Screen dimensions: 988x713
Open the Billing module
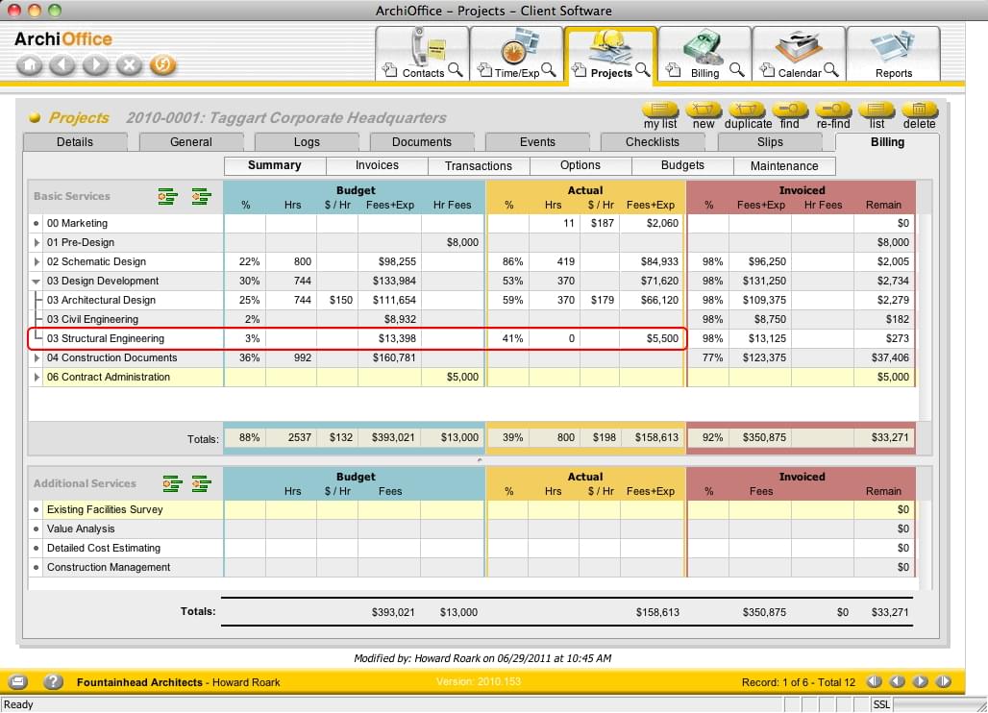[704, 54]
